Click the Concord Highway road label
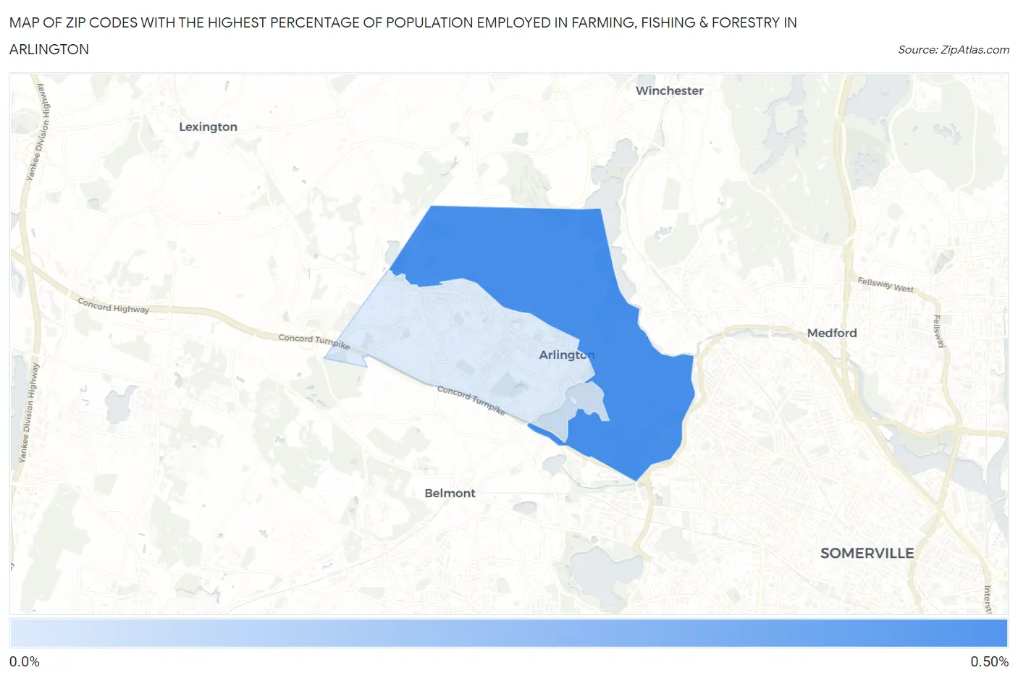Image resolution: width=1018 pixels, height=678 pixels. [113, 305]
